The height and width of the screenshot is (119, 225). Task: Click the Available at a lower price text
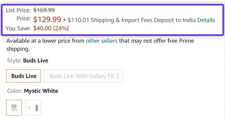[45, 41]
